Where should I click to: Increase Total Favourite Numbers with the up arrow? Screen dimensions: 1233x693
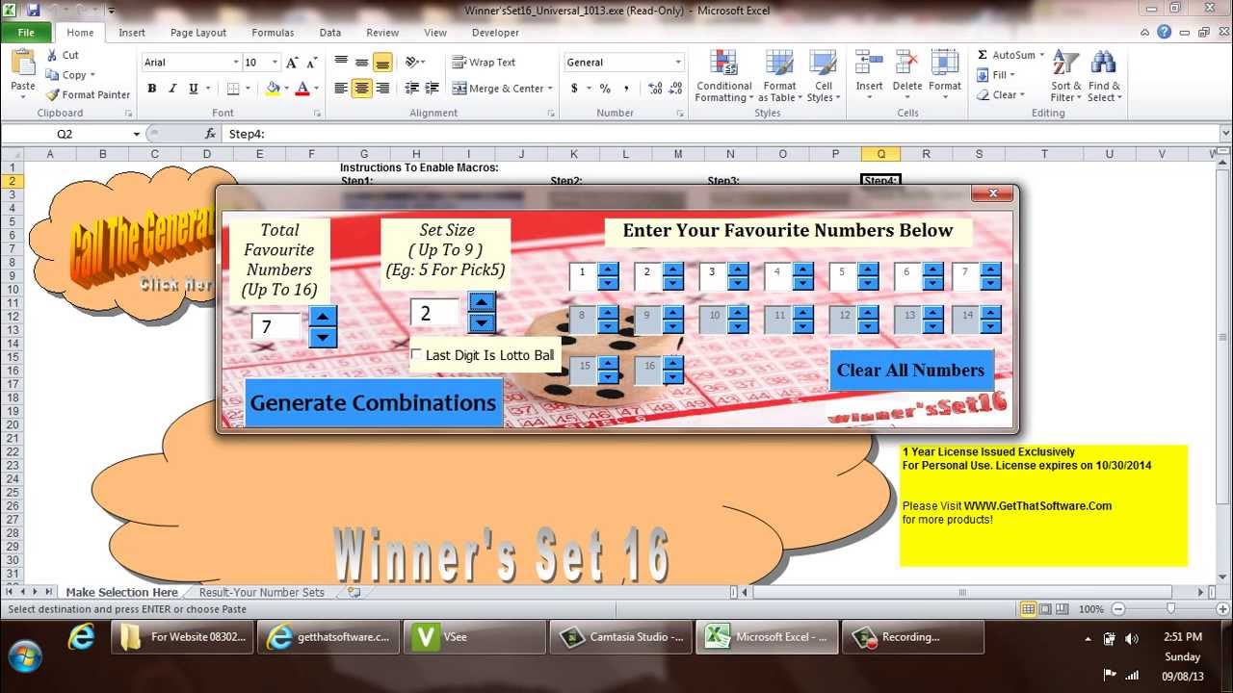tap(324, 317)
